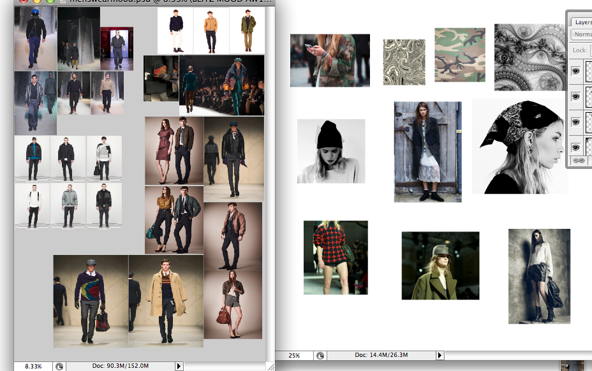
Task: Click the green zoom button on menswearmood window
Action: tap(50, 2)
